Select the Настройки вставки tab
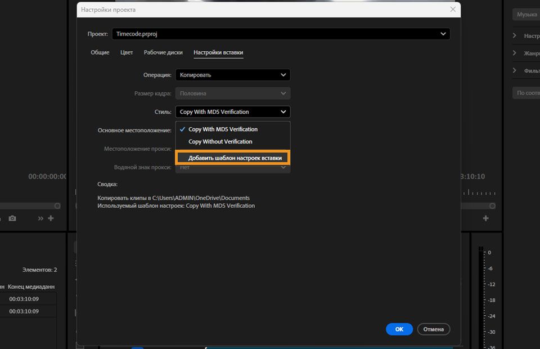Image resolution: width=540 pixels, height=349 pixels. click(218, 52)
